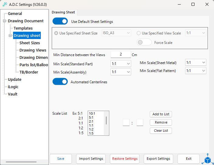Expand the Min Scale(Flat Pattern) dropdown
This screenshot has width=214, height=165.
pos(196,70)
